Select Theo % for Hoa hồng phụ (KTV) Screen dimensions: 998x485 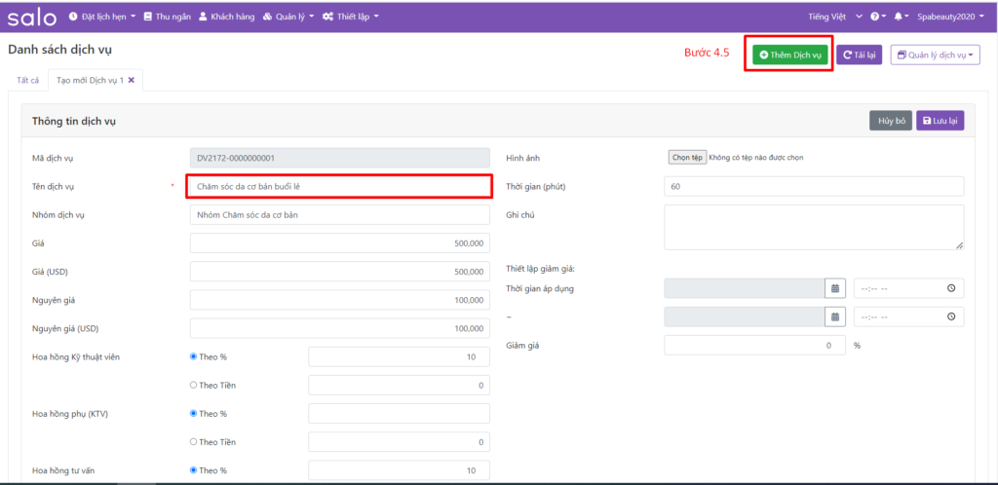pyautogui.click(x=193, y=413)
